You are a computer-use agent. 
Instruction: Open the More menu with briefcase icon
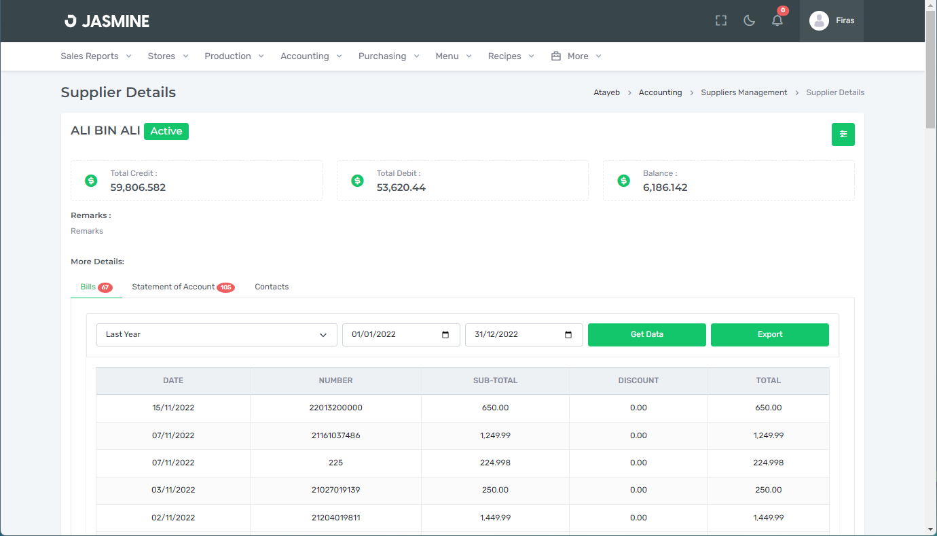click(576, 56)
